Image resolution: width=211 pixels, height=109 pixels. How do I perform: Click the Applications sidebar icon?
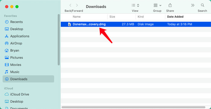pyautogui.click(x=7, y=36)
